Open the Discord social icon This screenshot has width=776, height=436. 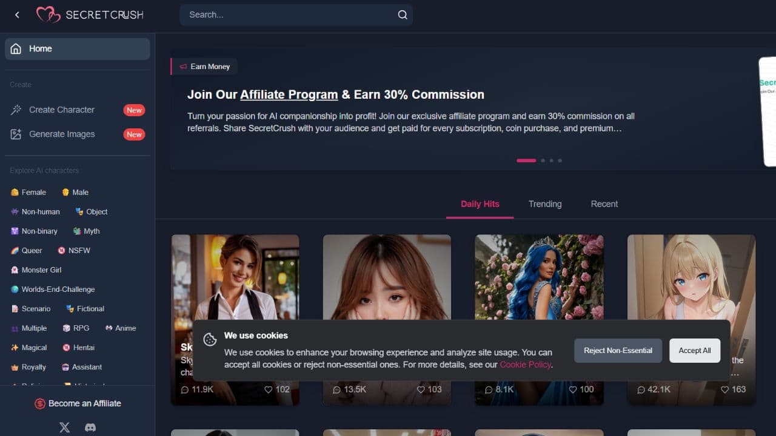[x=90, y=427]
